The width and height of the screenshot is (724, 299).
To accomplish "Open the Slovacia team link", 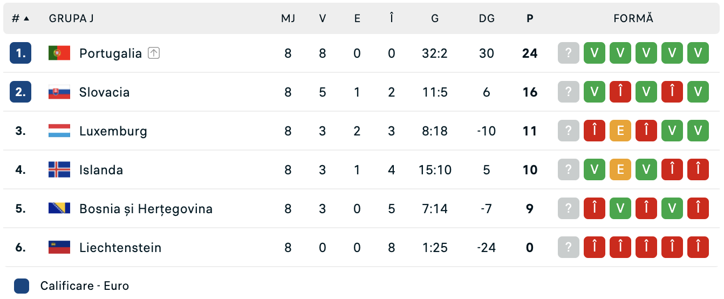I will 104,92.
